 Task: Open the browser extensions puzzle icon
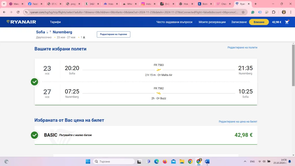[274, 12]
